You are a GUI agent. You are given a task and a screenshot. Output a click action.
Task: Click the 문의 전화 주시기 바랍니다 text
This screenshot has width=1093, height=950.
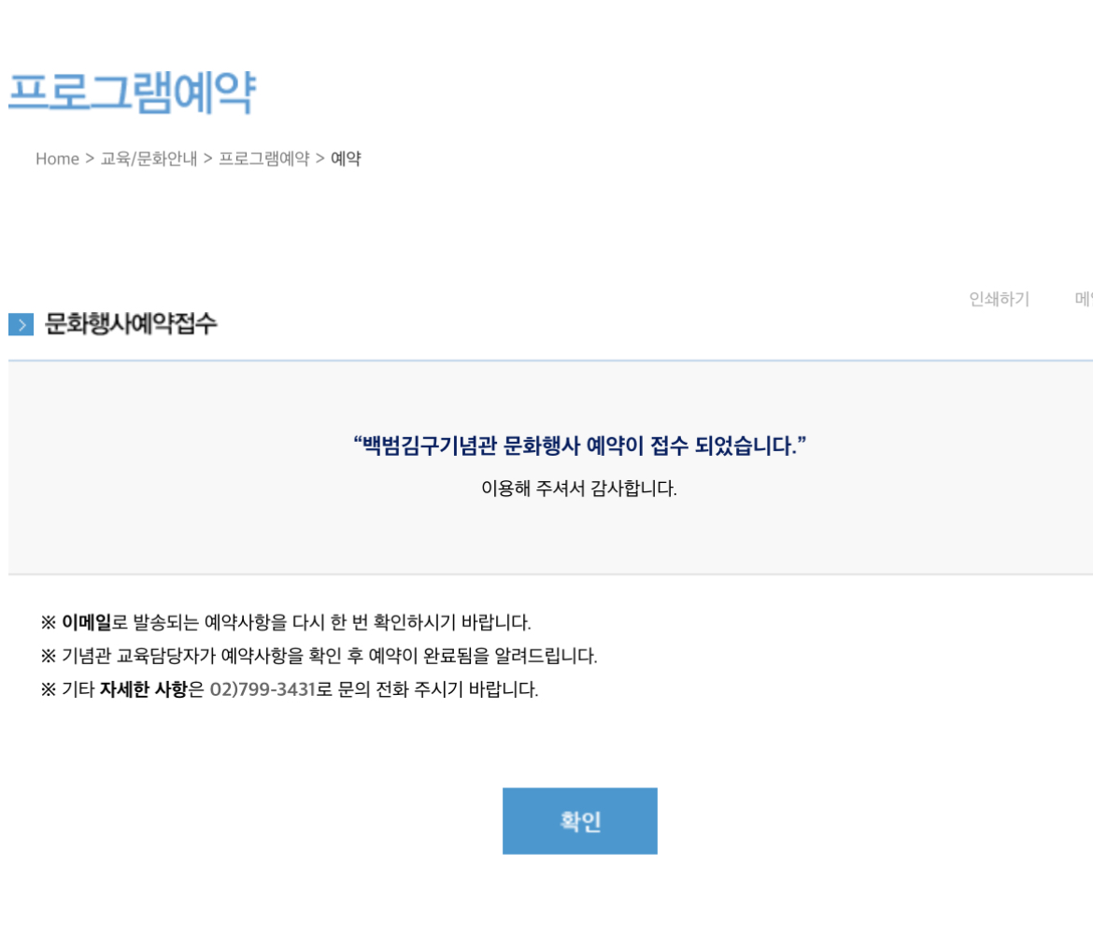(441, 691)
